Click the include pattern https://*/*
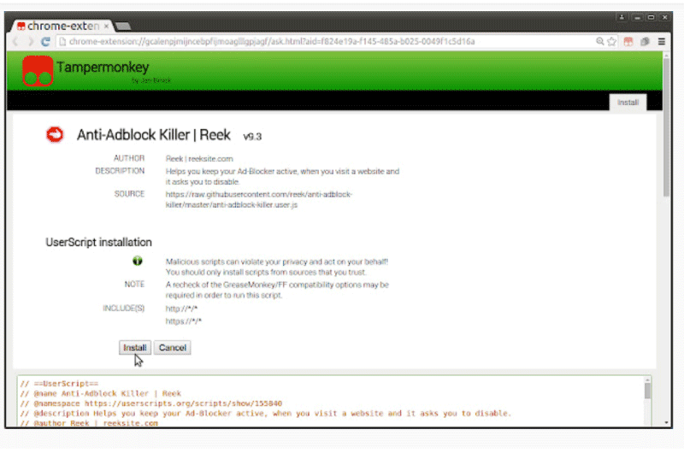684x453 pixels. point(184,321)
